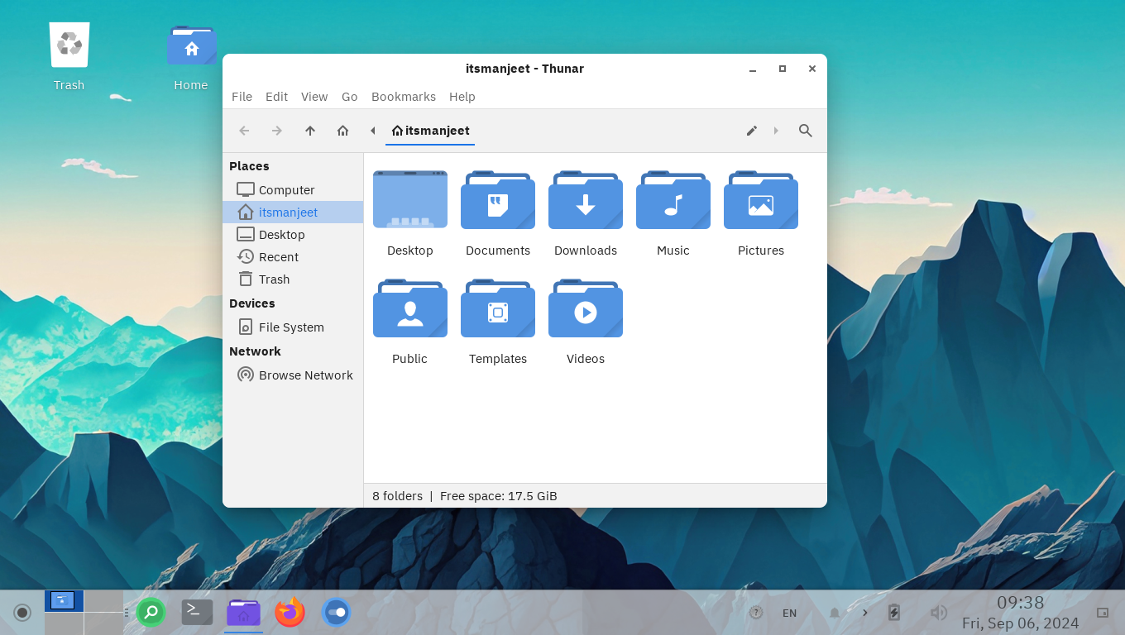Expand the system tray with the chevron
This screenshot has height=635, width=1125.
tap(864, 613)
